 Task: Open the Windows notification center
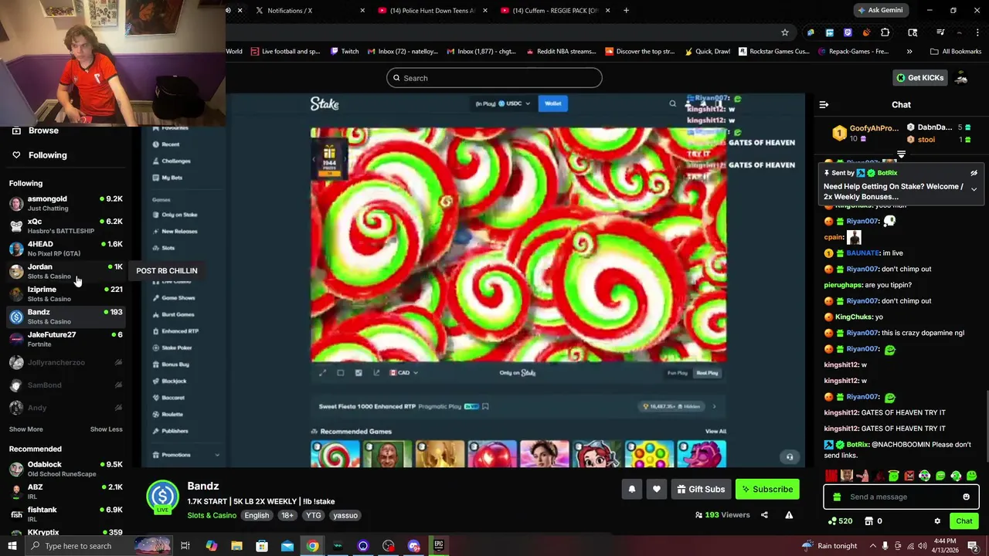click(973, 546)
